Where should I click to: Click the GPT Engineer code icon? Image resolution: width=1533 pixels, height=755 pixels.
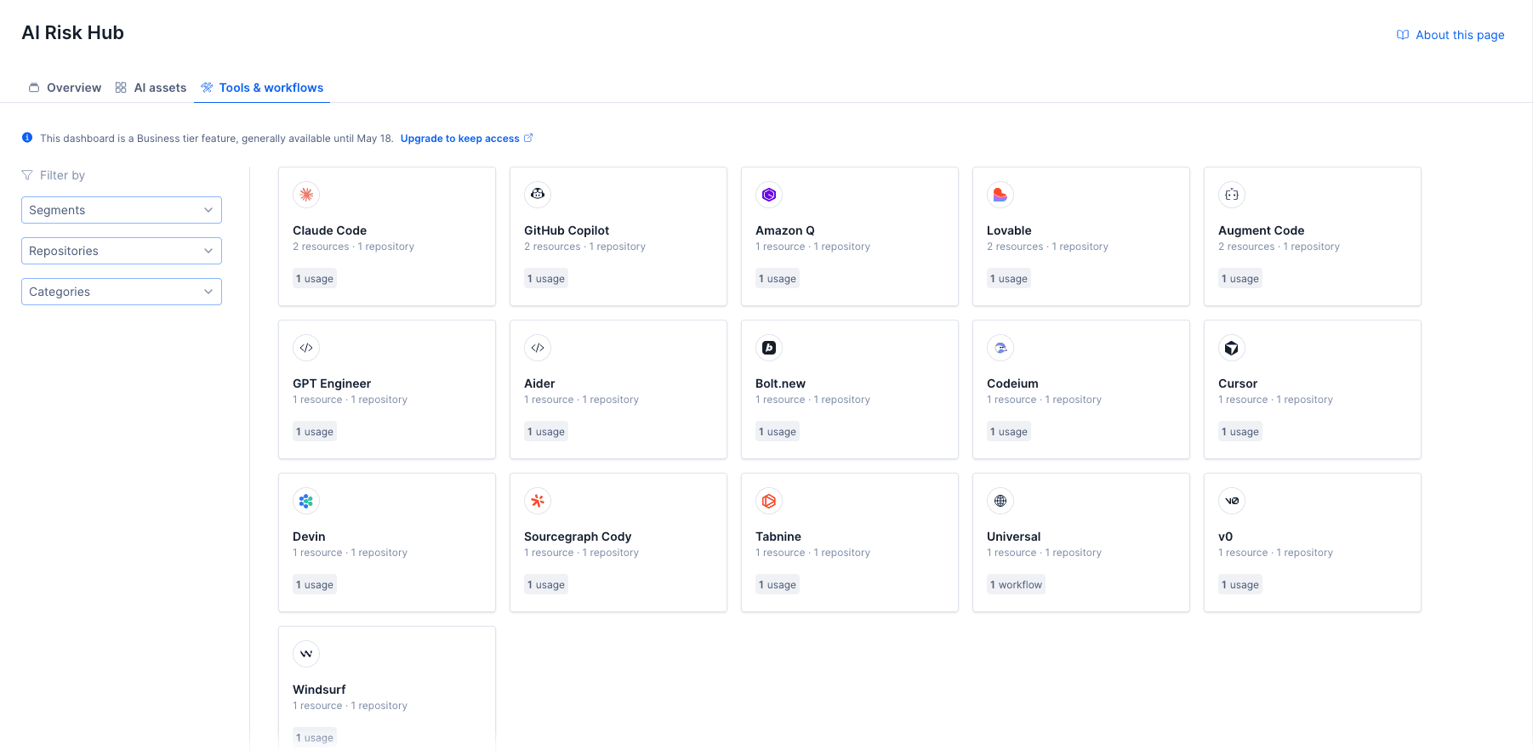306,348
